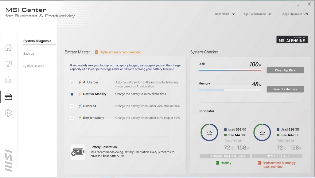Screen dimensions: 315x178
Task: Click the NVMe SSD Total 480 GB text
Action: 286,141
